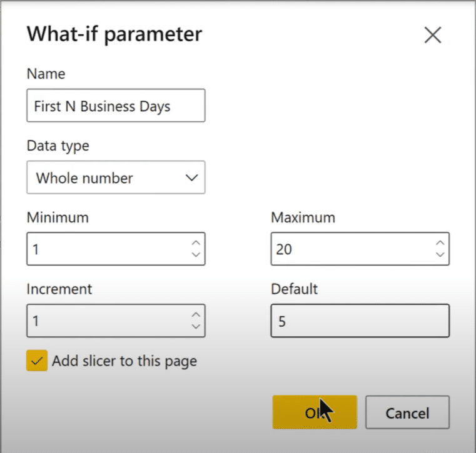
Task: Click the 'Data type' label
Action: tap(58, 146)
